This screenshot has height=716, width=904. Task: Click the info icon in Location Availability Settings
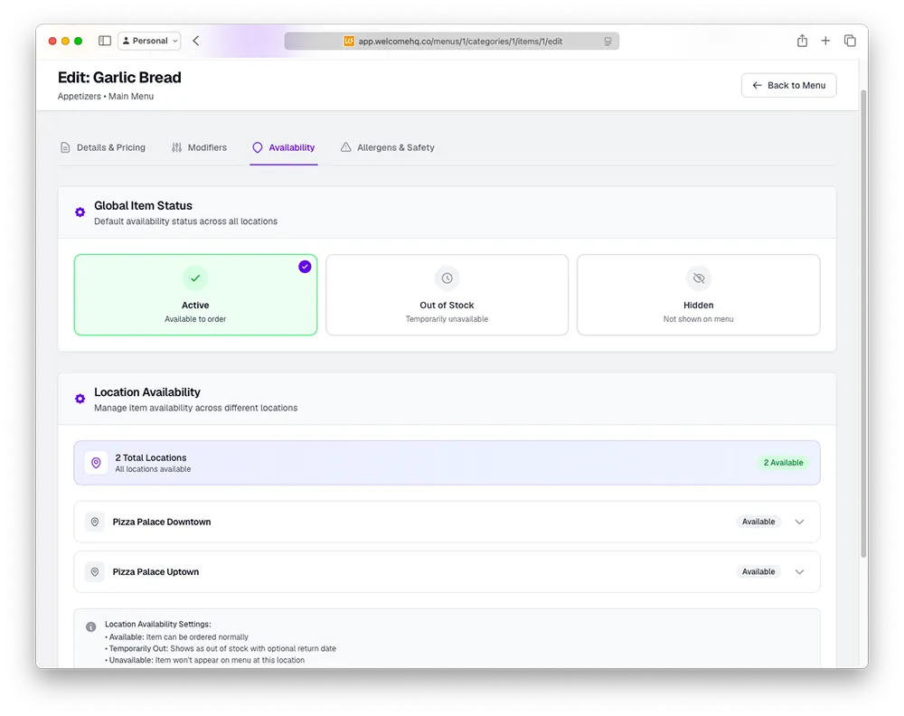(90, 626)
